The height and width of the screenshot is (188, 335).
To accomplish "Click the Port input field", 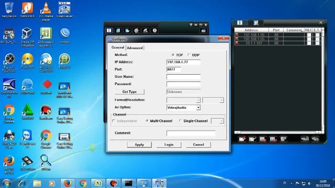I will point(173,69).
